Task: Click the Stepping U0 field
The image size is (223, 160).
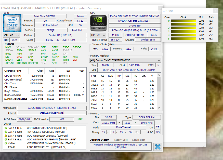Action: [x=45, y=21]
